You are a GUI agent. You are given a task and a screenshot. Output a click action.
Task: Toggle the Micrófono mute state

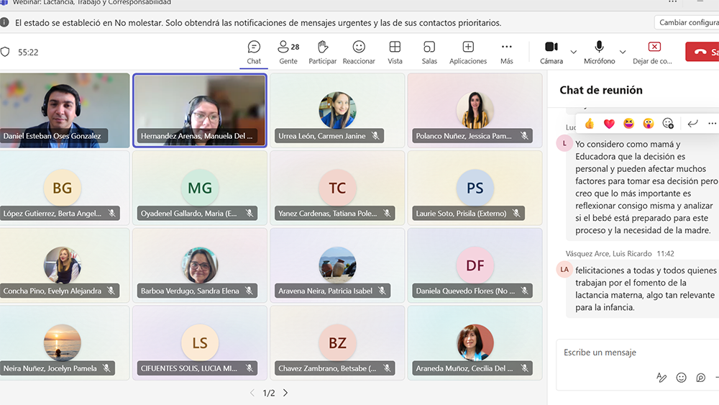pos(599,52)
